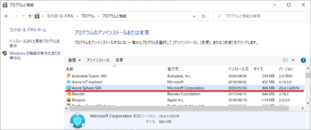Open view options dropdown arrow
The width and height of the screenshot is (311, 130).
coord(293,60)
